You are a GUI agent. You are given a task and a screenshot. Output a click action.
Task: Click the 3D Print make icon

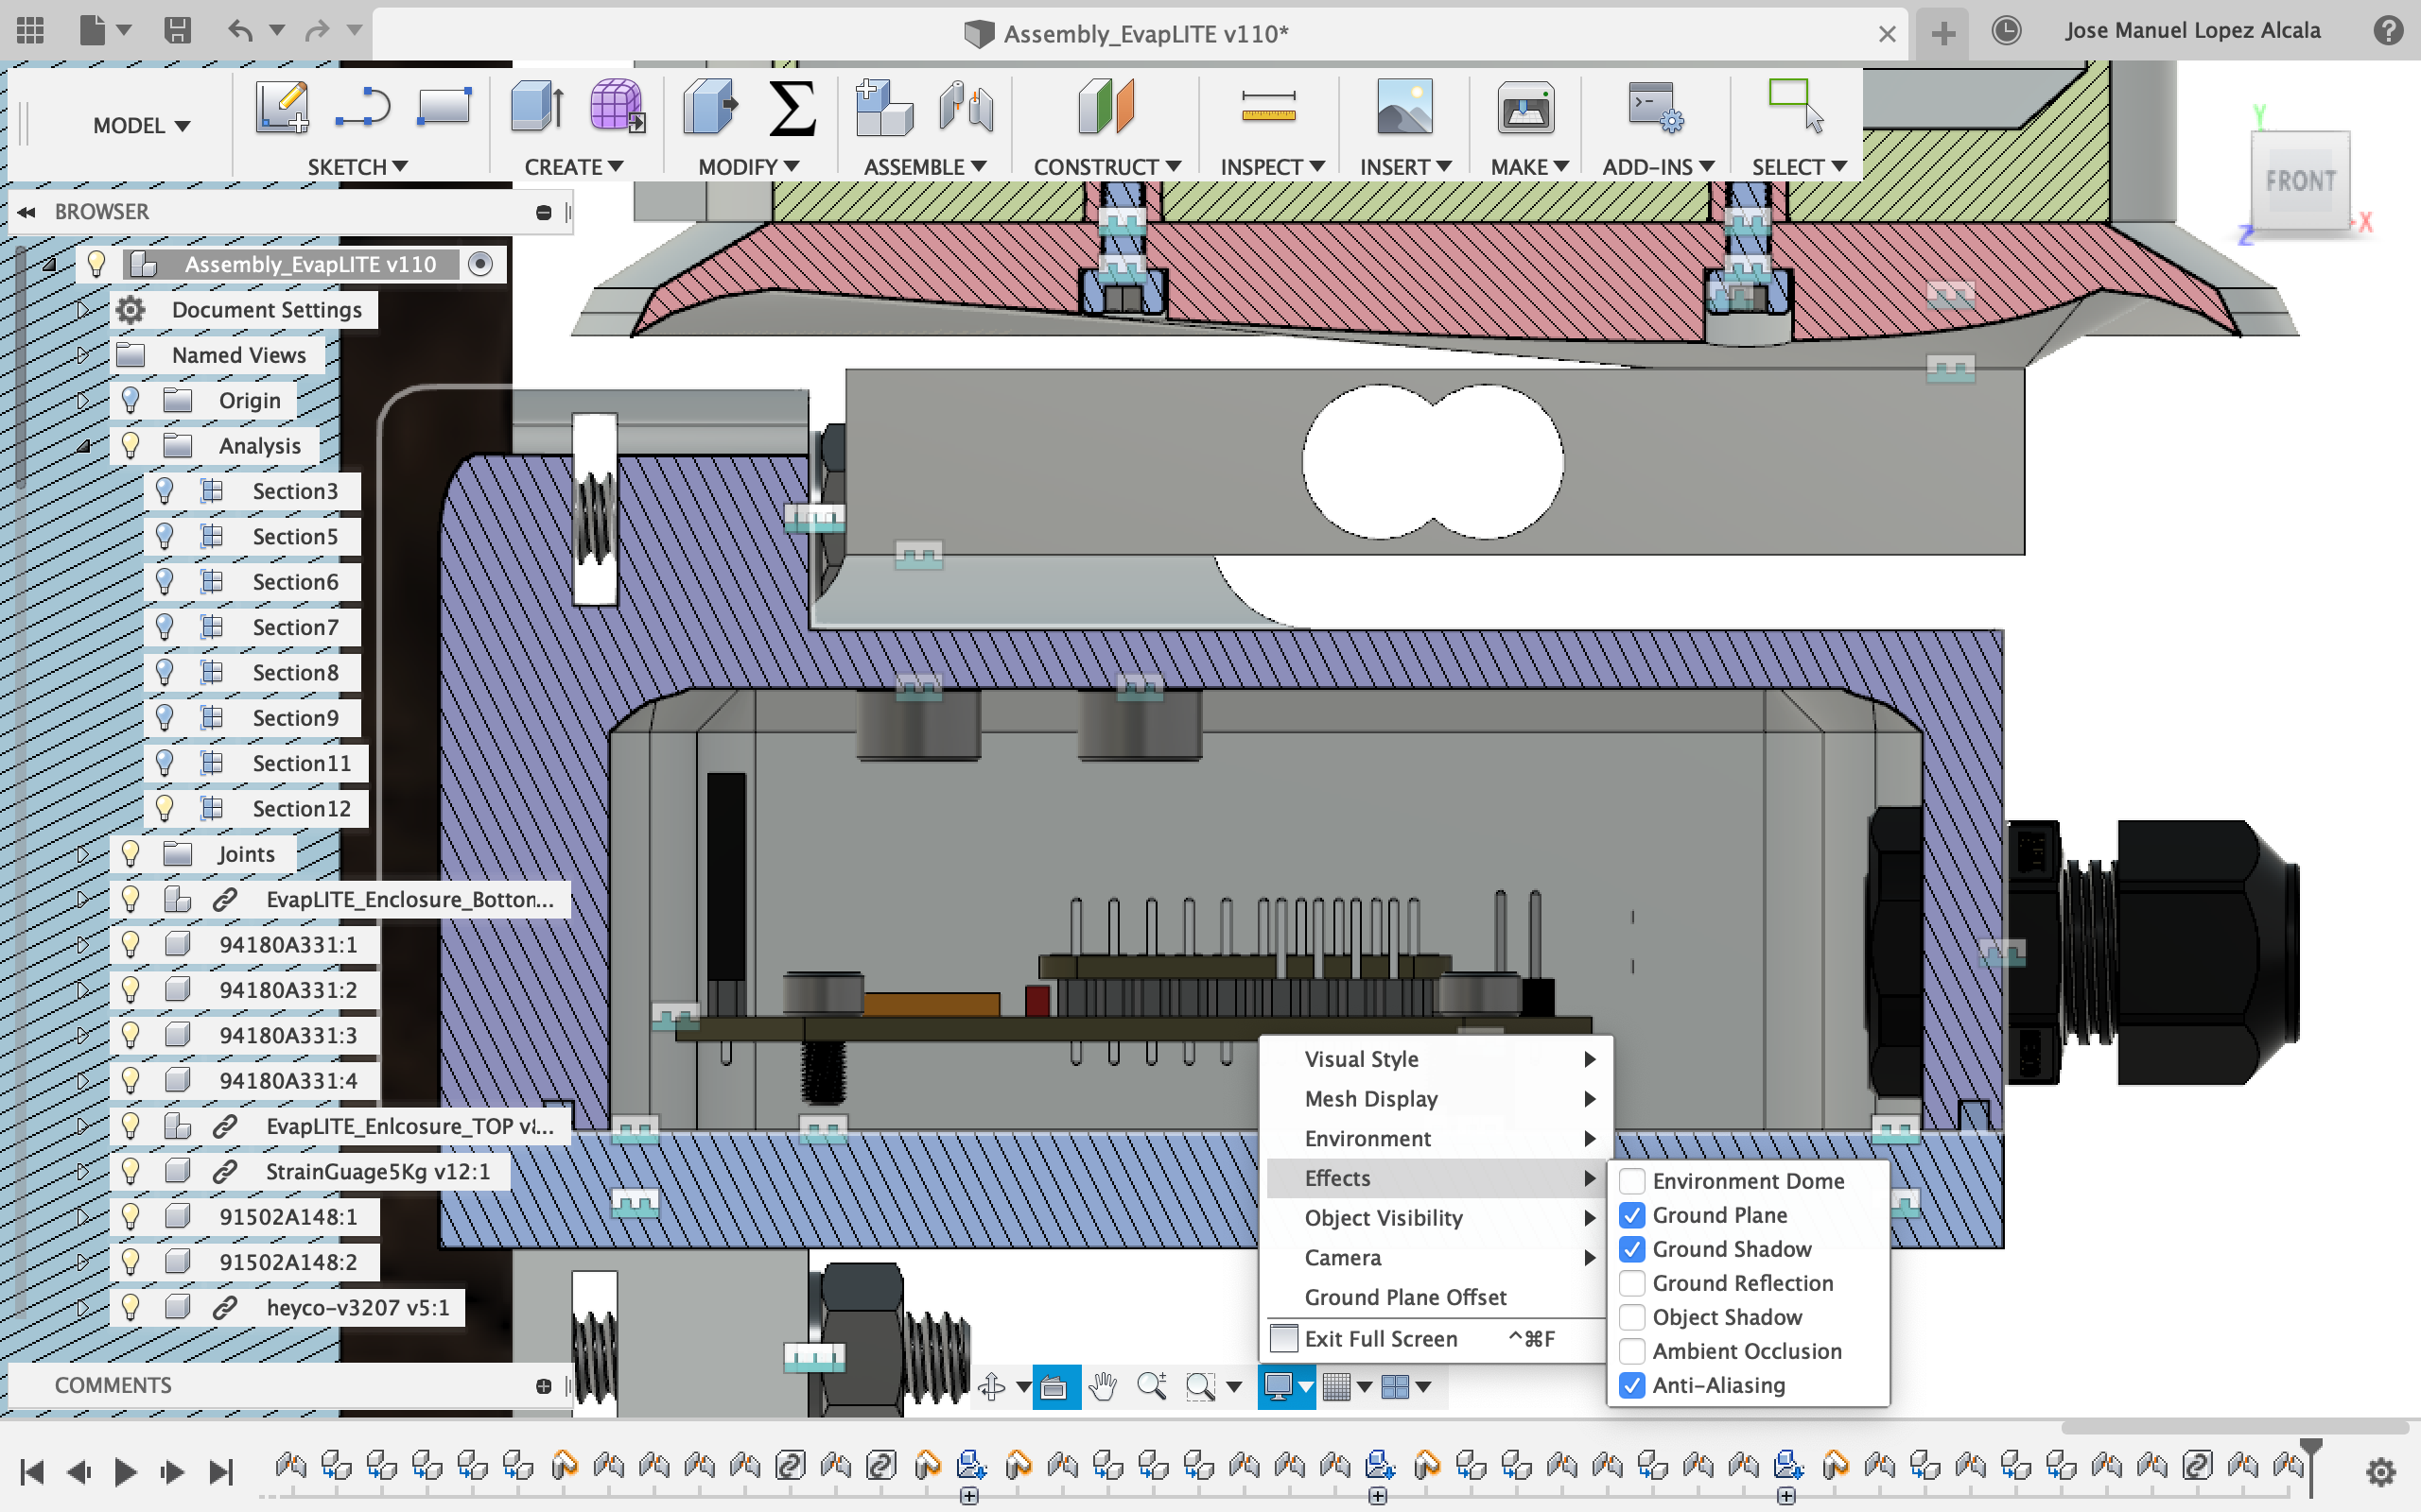pos(1525,107)
